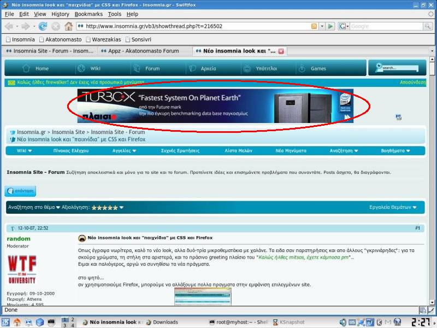Viewport: 437px width, 328px height.
Task: Click the search magnifier button beside Google box
Action: pyautogui.click(x=427, y=26)
